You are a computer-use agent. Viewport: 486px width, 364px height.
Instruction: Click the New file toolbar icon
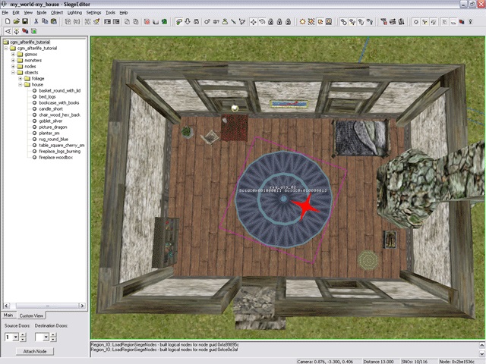[x=7, y=21]
